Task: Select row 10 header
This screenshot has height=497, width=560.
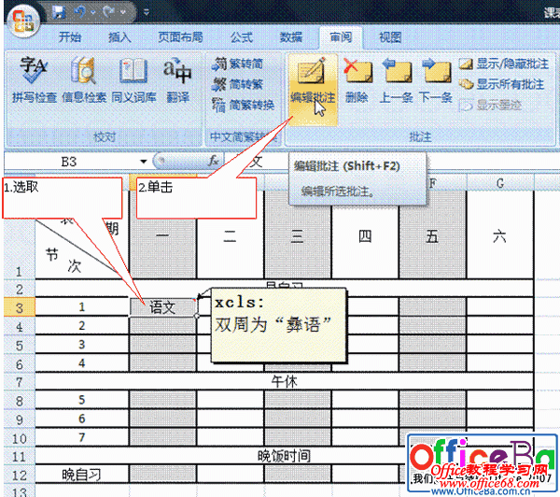Action: 20,438
